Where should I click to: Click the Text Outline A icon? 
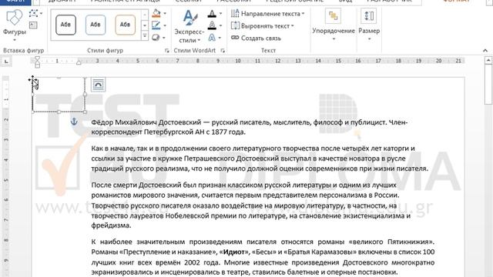[x=212, y=25]
